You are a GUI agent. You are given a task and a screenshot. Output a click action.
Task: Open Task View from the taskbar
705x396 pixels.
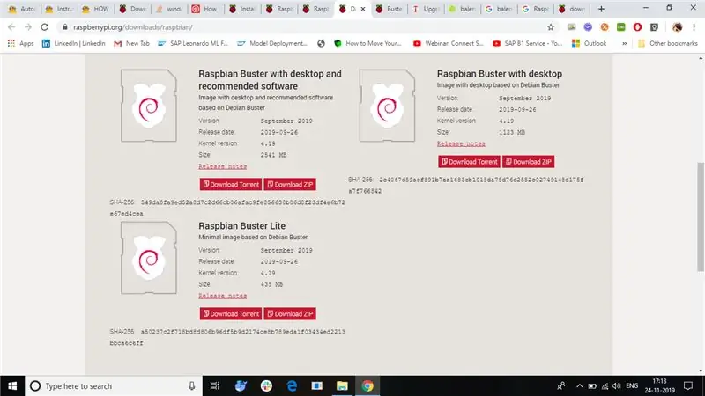(x=214, y=385)
